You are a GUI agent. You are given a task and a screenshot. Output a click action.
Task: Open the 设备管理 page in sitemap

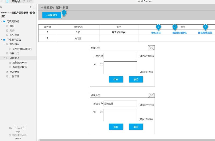[14, 72]
